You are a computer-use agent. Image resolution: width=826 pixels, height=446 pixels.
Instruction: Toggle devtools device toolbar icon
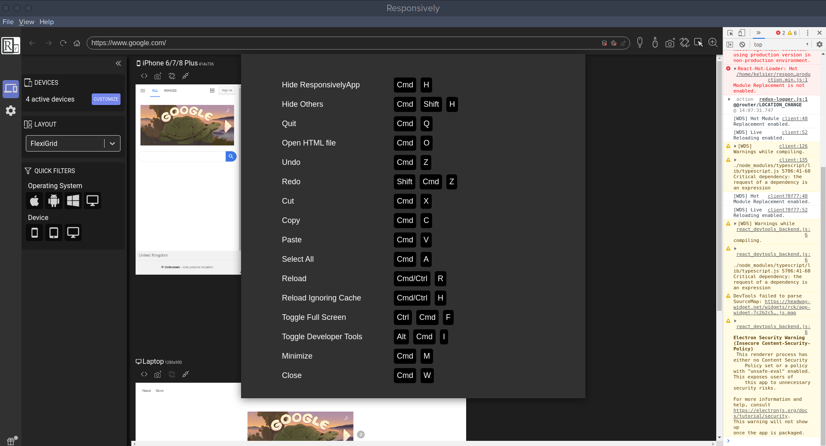[742, 33]
